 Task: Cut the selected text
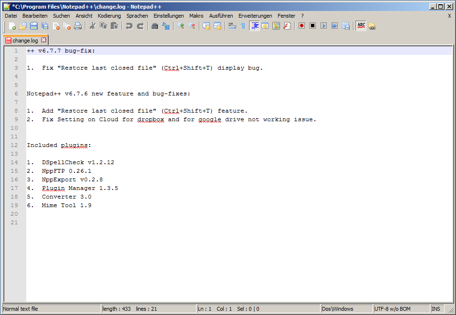coord(93,26)
